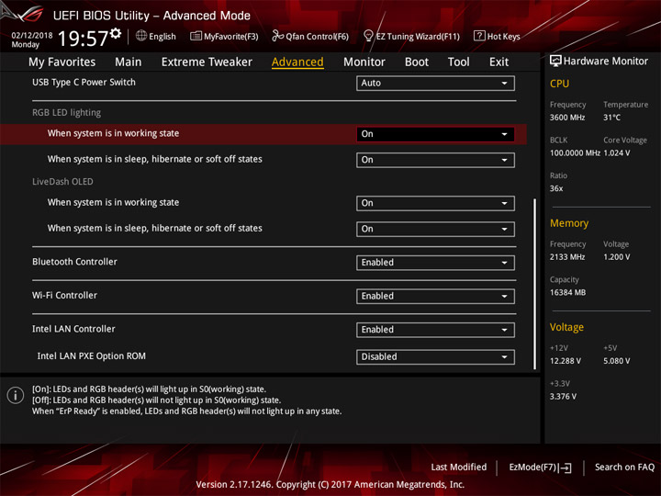The image size is (661, 496).
Task: Select USB Type C Power Switch label
Action: (x=84, y=83)
